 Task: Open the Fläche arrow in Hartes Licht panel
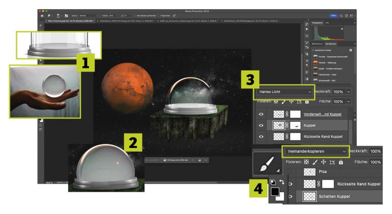pos(349,101)
